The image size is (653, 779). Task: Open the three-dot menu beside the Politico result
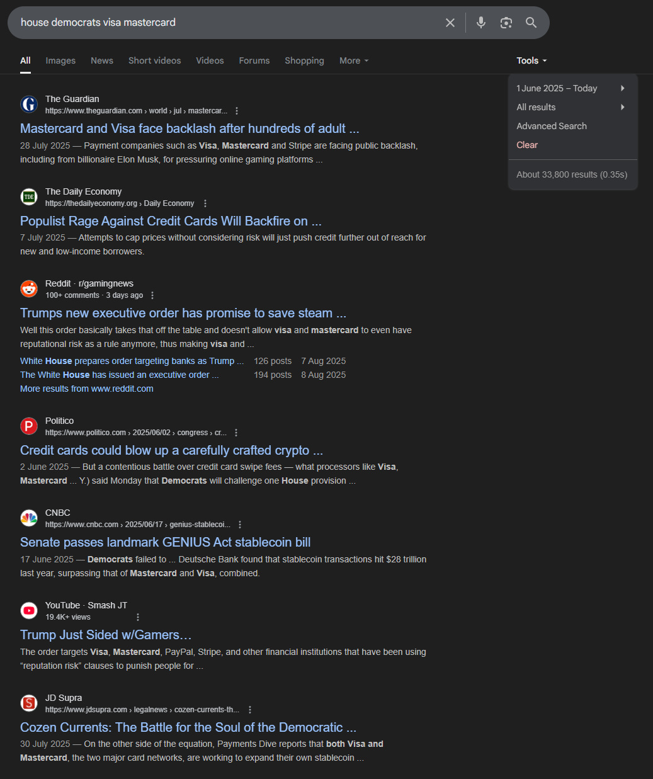[x=236, y=433]
